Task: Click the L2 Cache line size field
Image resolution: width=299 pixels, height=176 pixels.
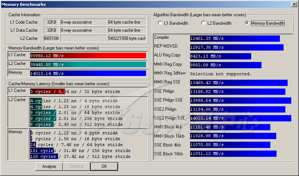Action: [x=127, y=38]
